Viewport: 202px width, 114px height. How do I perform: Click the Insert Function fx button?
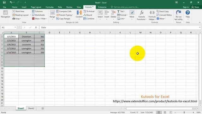coord(36,28)
